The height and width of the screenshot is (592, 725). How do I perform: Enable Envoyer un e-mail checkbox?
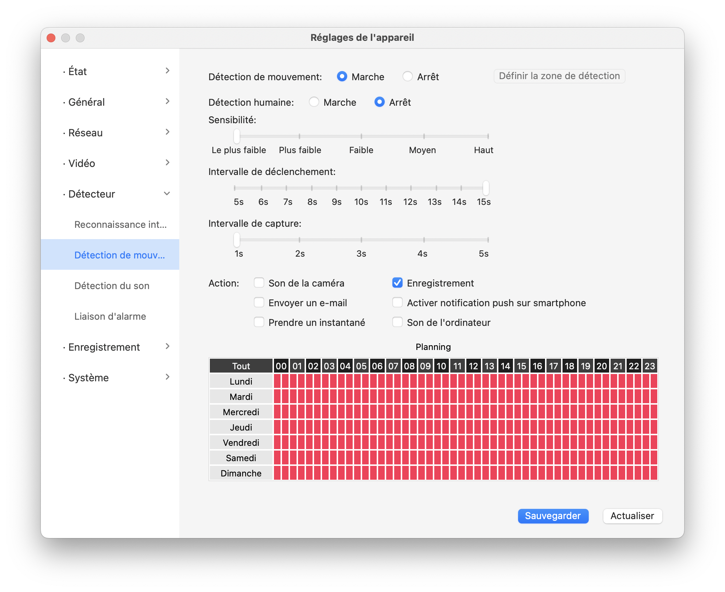[259, 303]
